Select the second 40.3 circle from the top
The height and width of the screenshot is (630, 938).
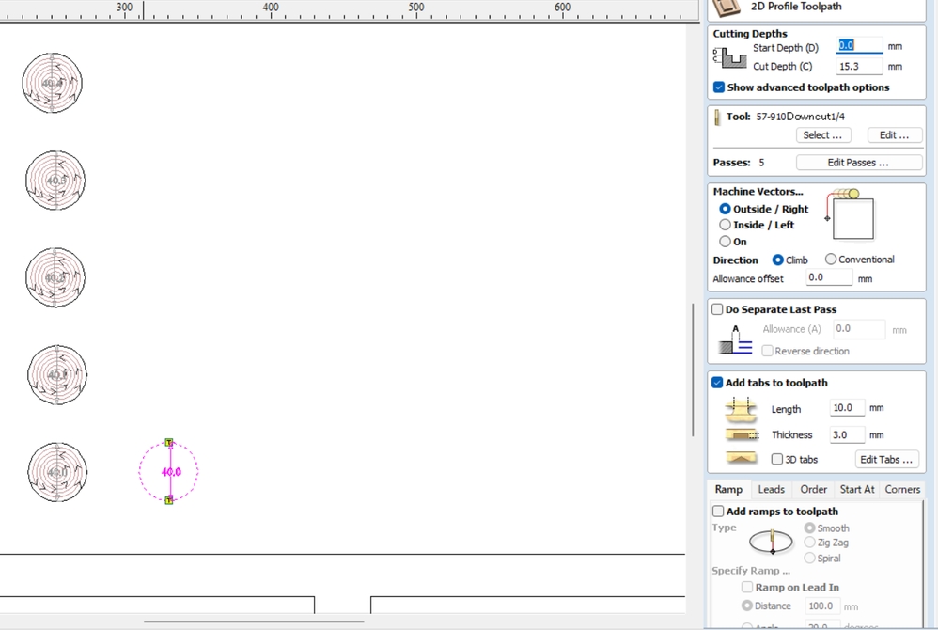(x=55, y=181)
